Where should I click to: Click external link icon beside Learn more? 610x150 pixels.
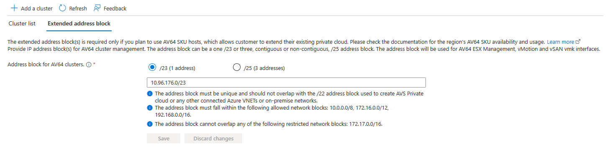click(578, 42)
